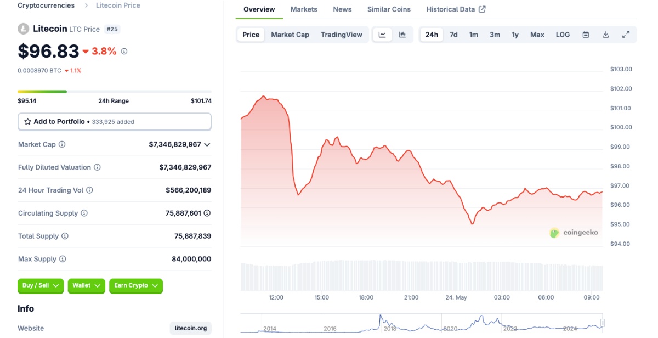Screen dimensions: 658x338
Task: Click Cryptocurrencies in the breadcrumb
Action: (x=46, y=5)
